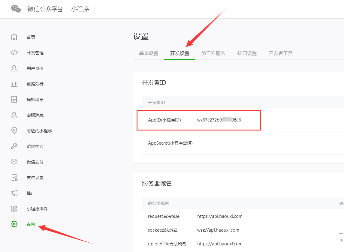The height and width of the screenshot is (252, 344).
Task: Open 小程序插件 in the sidebar
Action: (x=37, y=208)
